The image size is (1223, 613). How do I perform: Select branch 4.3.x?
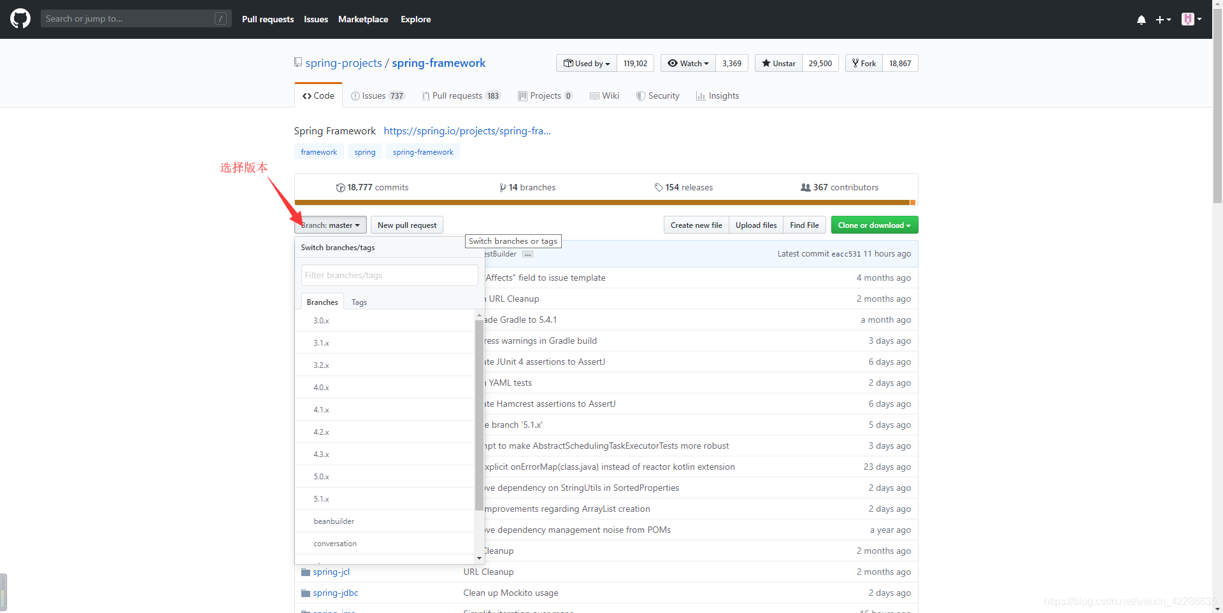tap(385, 454)
